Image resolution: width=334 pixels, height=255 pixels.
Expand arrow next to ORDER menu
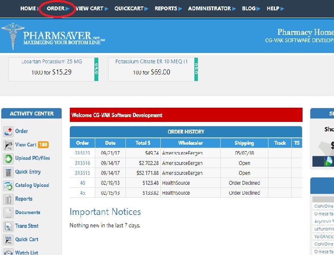(x=68, y=9)
